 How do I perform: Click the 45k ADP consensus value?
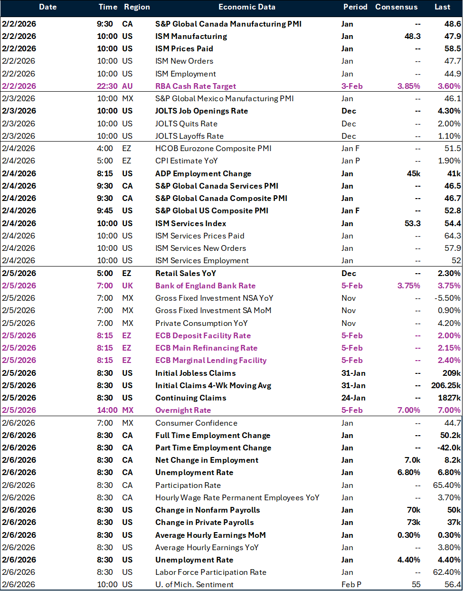click(x=414, y=173)
